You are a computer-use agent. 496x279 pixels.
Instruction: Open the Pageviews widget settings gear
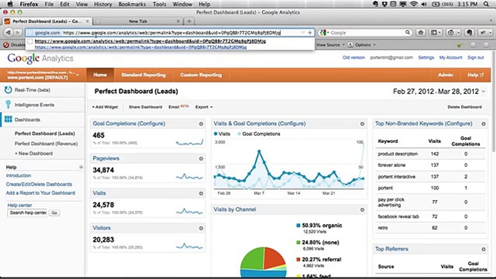[201, 159]
